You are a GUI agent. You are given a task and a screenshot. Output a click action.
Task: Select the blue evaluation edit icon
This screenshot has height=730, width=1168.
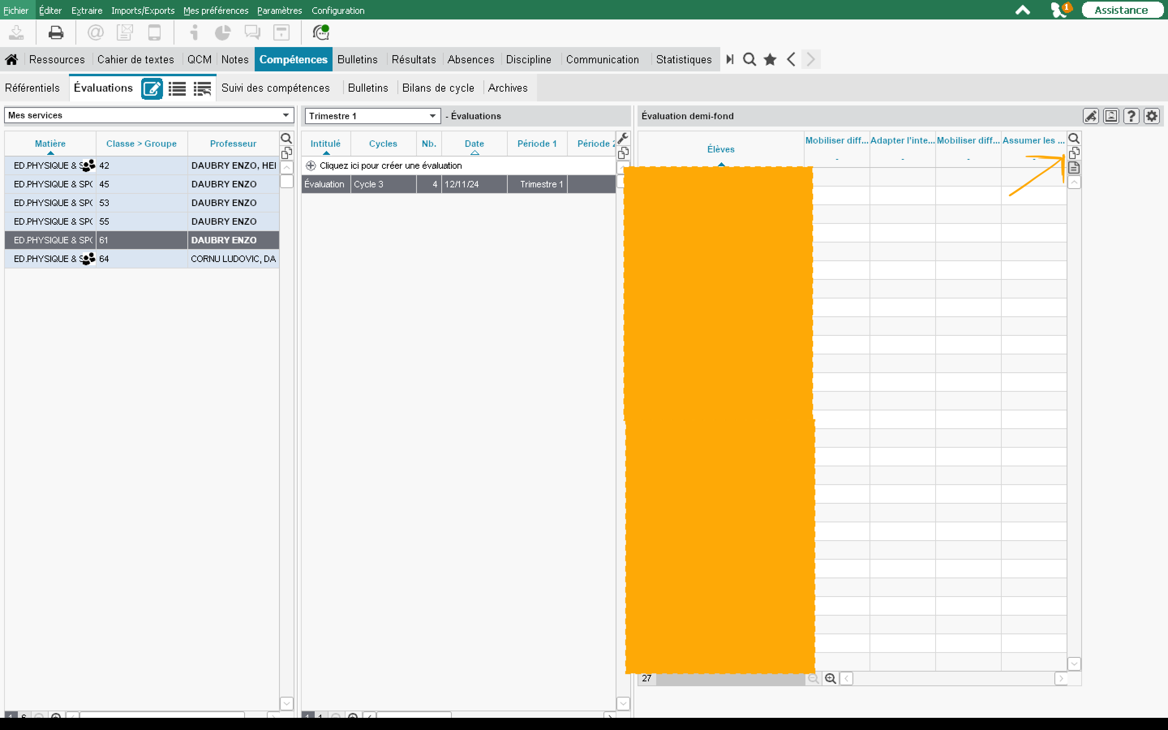[152, 88]
